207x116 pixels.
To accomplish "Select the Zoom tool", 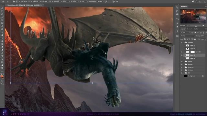I will [x=2, y=68].
